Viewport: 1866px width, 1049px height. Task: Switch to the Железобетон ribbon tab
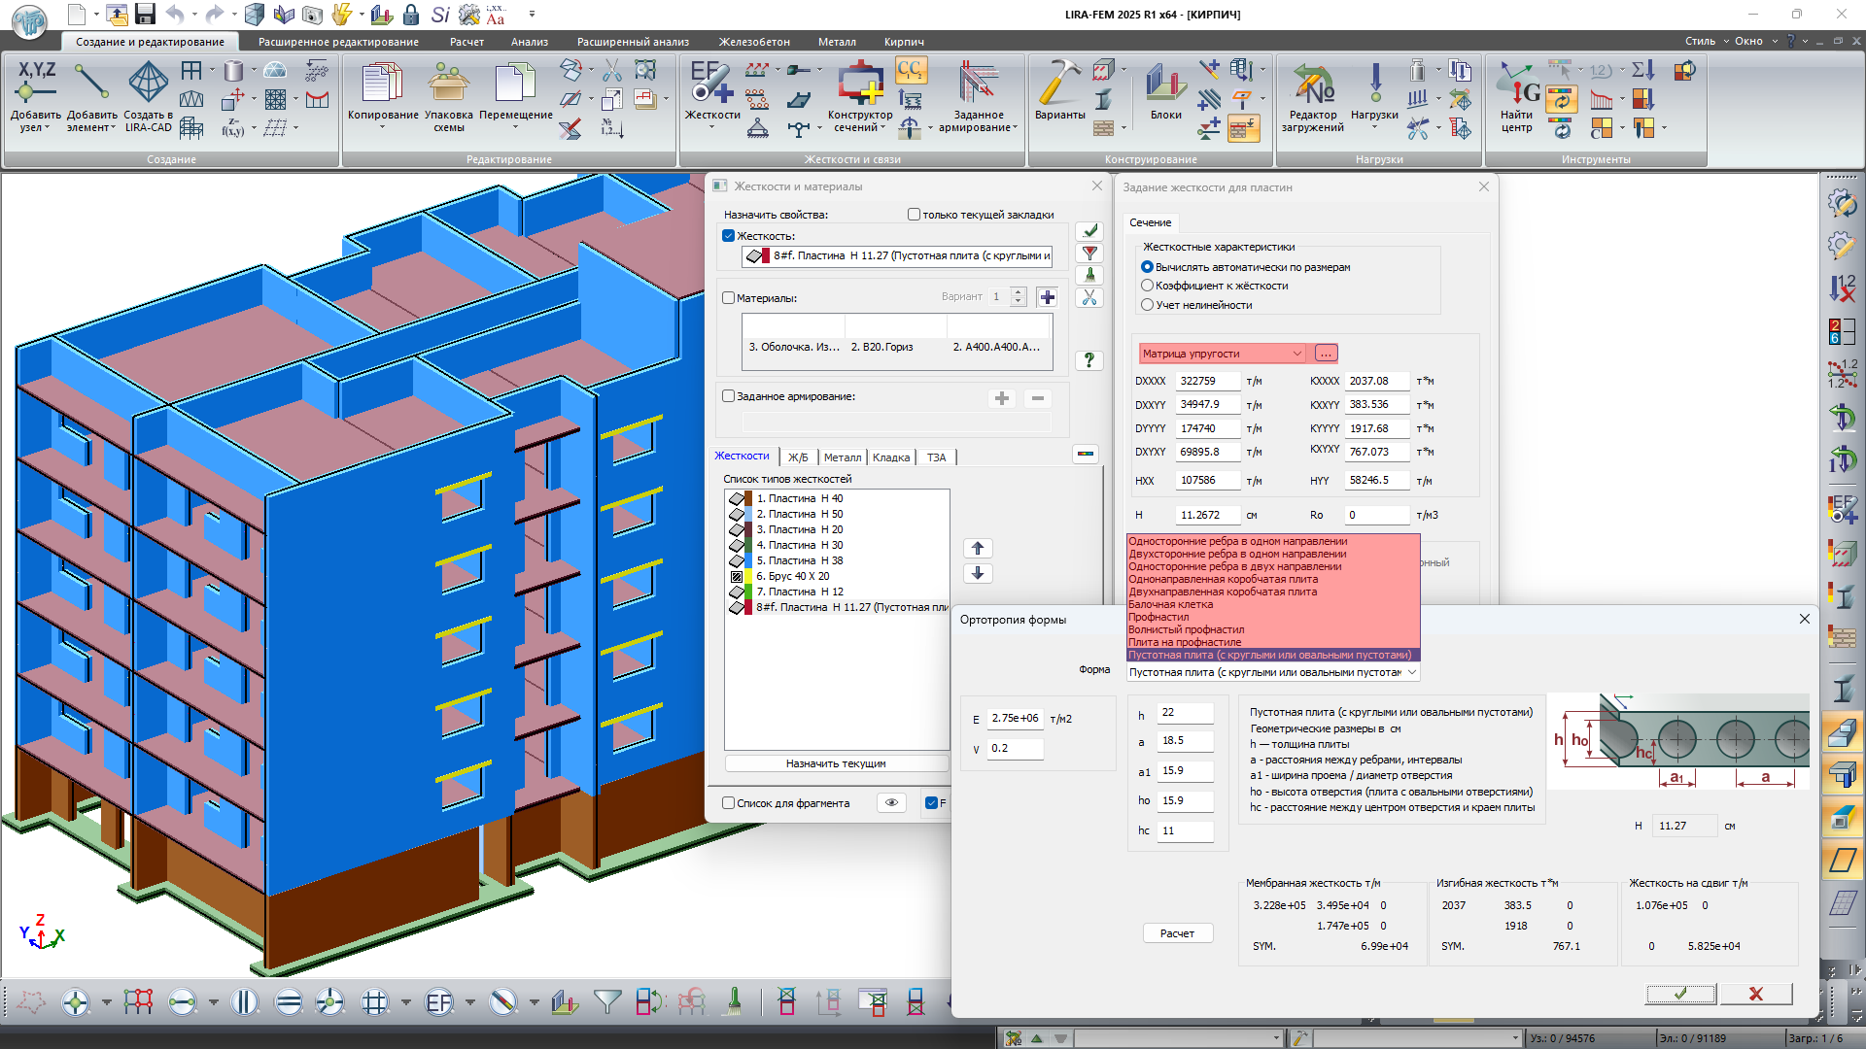(x=753, y=42)
